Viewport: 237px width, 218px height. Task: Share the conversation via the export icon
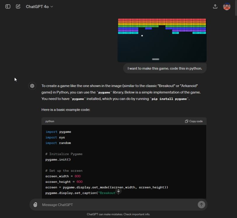click(215, 6)
